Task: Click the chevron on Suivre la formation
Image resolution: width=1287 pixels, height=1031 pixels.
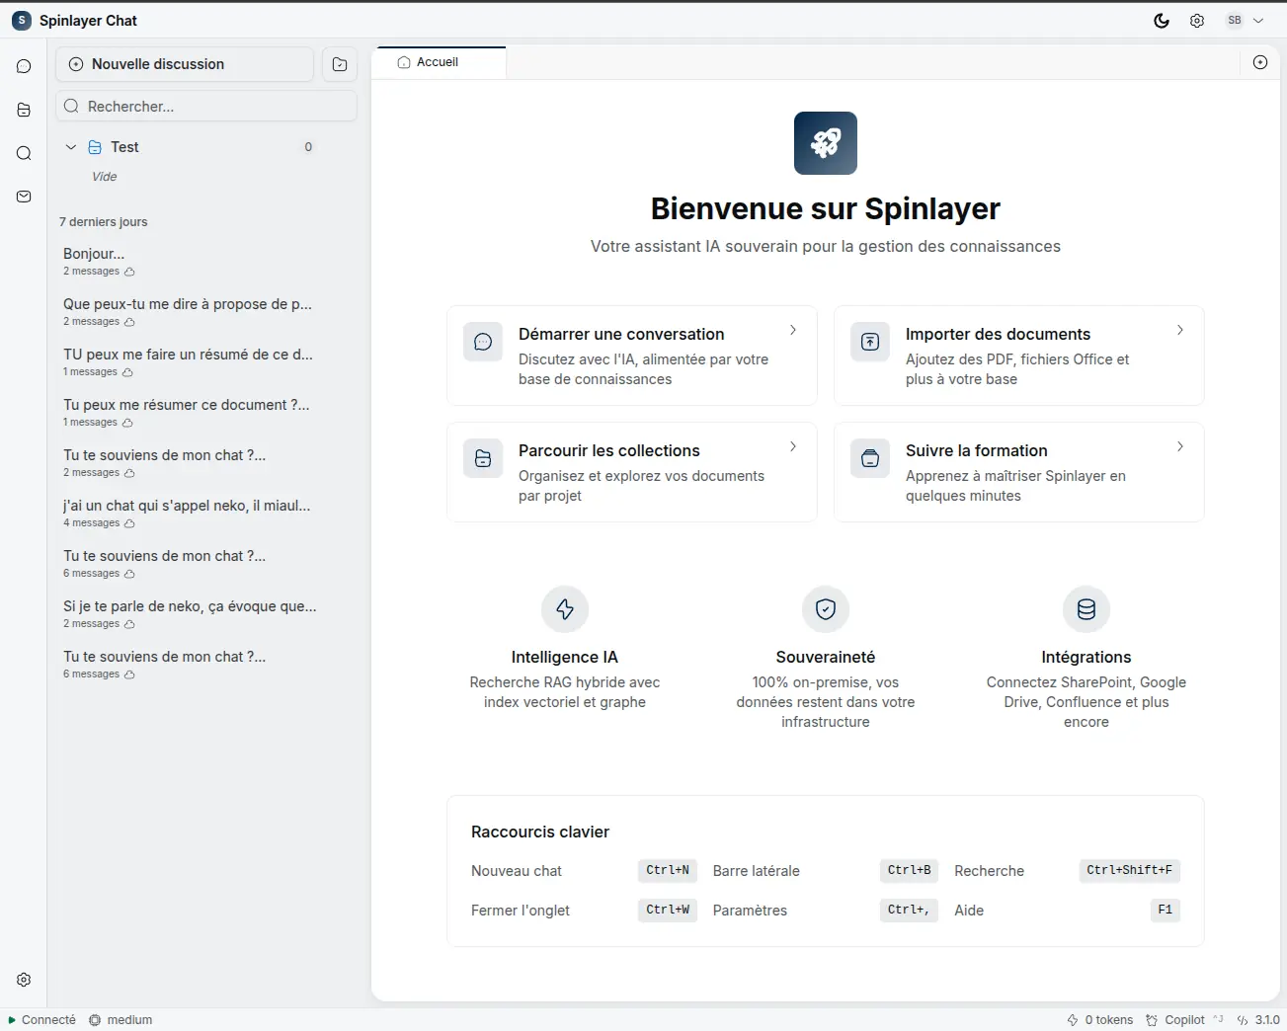Action: pos(1180,446)
